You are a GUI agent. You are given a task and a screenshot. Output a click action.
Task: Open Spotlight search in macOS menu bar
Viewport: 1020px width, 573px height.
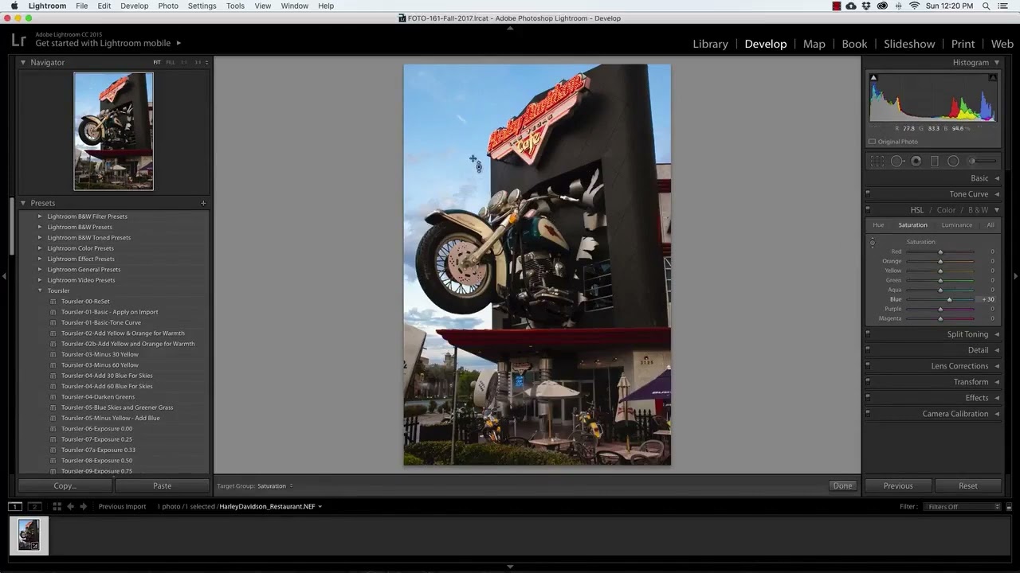[x=986, y=6]
